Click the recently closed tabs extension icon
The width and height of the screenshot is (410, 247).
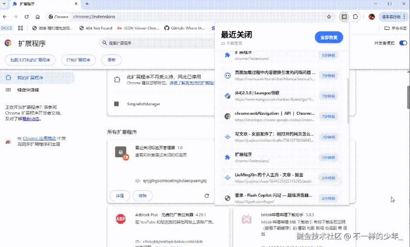click(x=344, y=17)
